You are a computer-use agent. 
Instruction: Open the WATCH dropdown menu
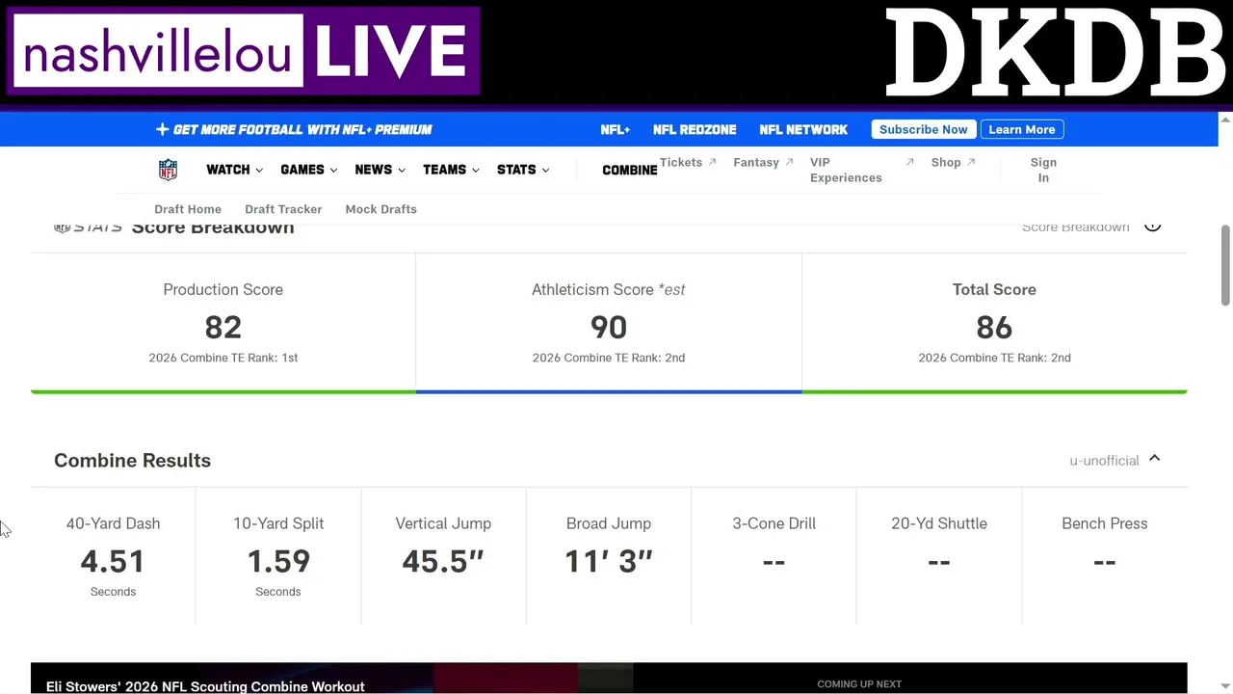(234, 170)
